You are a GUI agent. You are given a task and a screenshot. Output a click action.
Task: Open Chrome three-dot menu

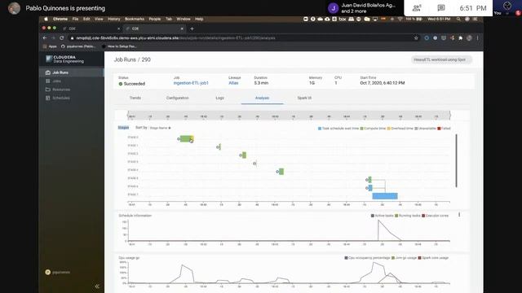[477, 38]
